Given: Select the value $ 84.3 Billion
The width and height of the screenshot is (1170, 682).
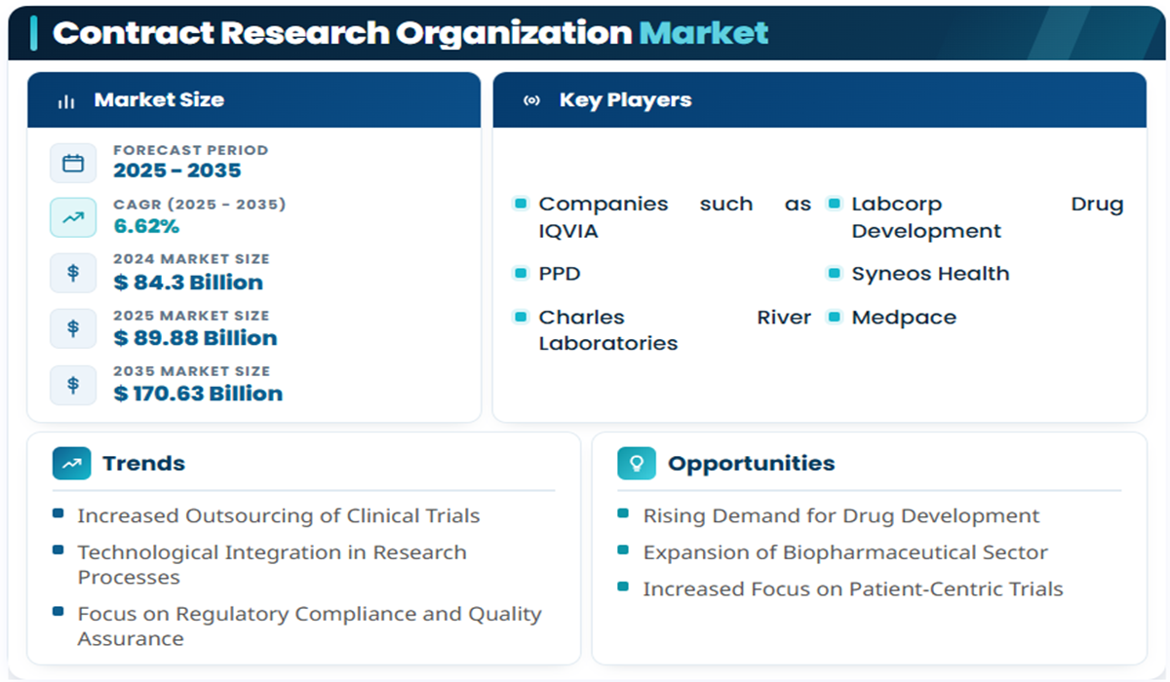Looking at the screenshot, I should 188,283.
